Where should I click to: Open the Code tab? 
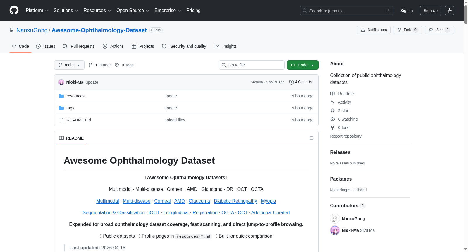20,46
